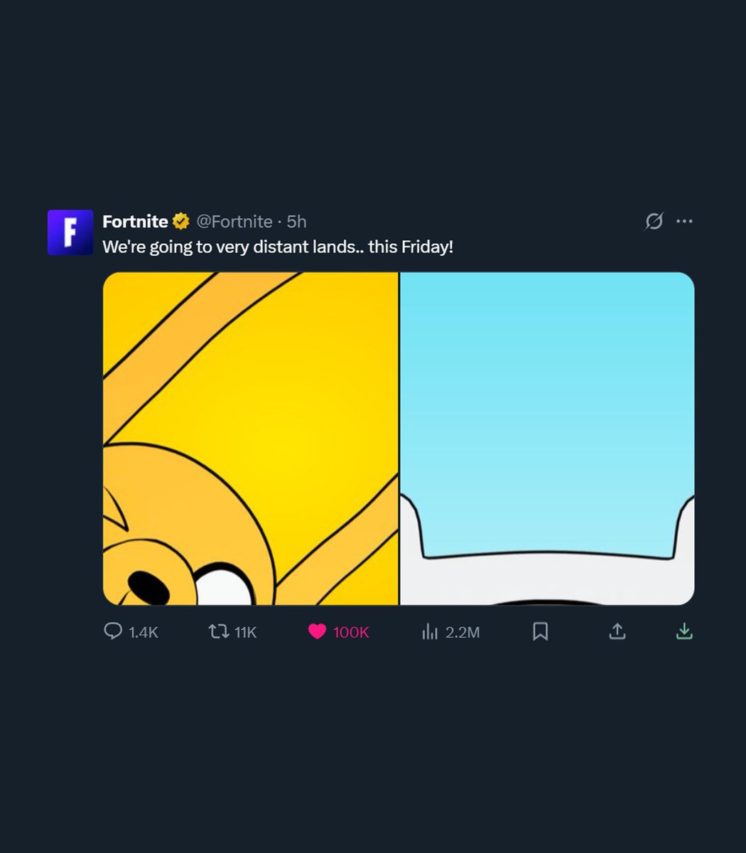This screenshot has width=746, height=853.
Task: Click the 100K likes count
Action: pos(351,632)
